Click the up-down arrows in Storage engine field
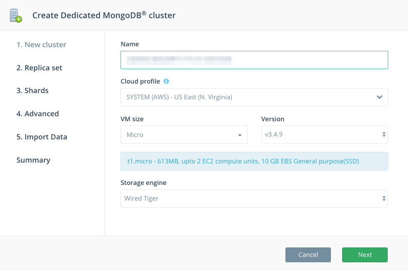The width and height of the screenshot is (408, 271). click(x=384, y=199)
